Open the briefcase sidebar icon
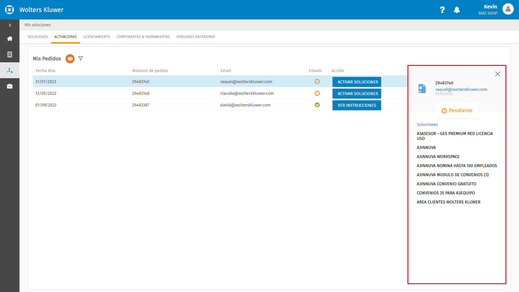519x292 pixels. pyautogui.click(x=10, y=86)
